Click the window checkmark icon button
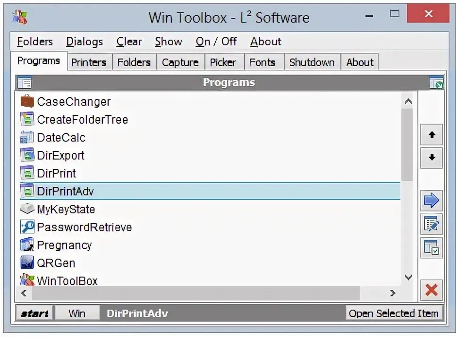 click(x=432, y=248)
